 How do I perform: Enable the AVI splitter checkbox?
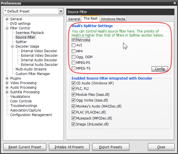click(74, 45)
